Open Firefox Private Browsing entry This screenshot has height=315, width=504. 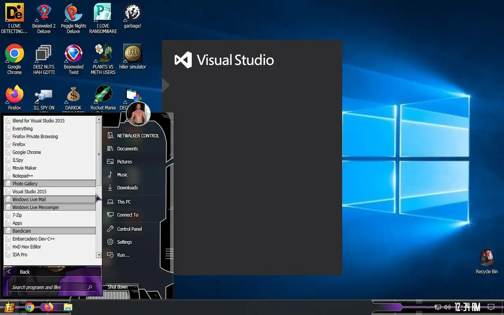pyautogui.click(x=50, y=136)
